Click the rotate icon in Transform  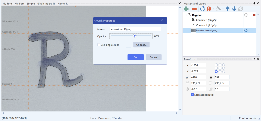pos(187,89)
